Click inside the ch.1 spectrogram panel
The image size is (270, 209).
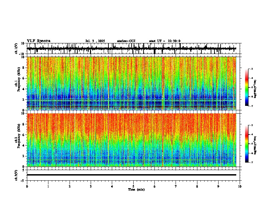click(132, 83)
